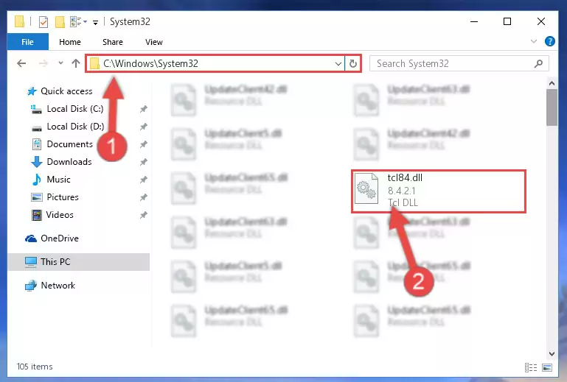Image resolution: width=567 pixels, height=382 pixels.
Task: Go back with the left arrow
Action: click(21, 63)
